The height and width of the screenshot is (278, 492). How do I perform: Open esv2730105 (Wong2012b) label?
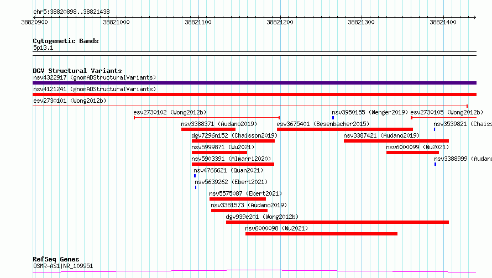pyautogui.click(x=447, y=112)
